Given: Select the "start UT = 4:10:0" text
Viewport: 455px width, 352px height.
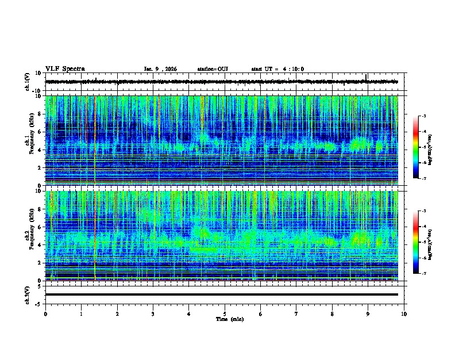Looking at the screenshot, I should (277, 69).
